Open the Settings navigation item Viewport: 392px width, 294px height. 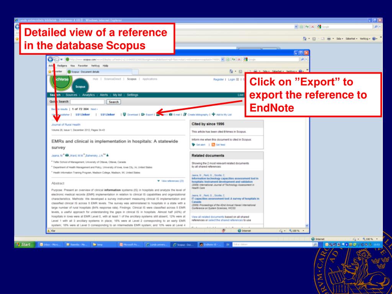click(x=132, y=95)
